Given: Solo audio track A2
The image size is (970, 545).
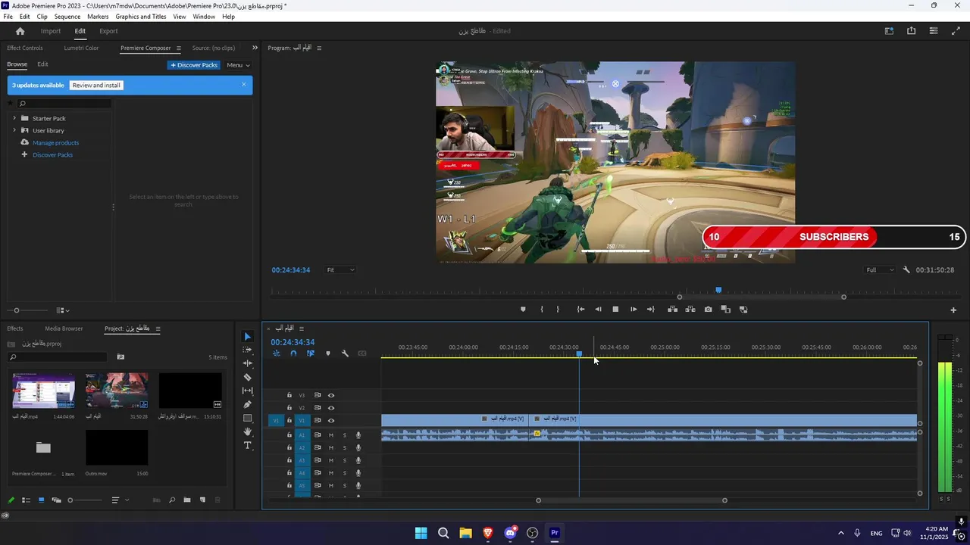Looking at the screenshot, I should [344, 448].
